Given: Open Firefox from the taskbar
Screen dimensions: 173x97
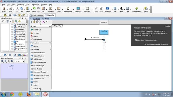Looking at the screenshot, I should click(29, 94).
